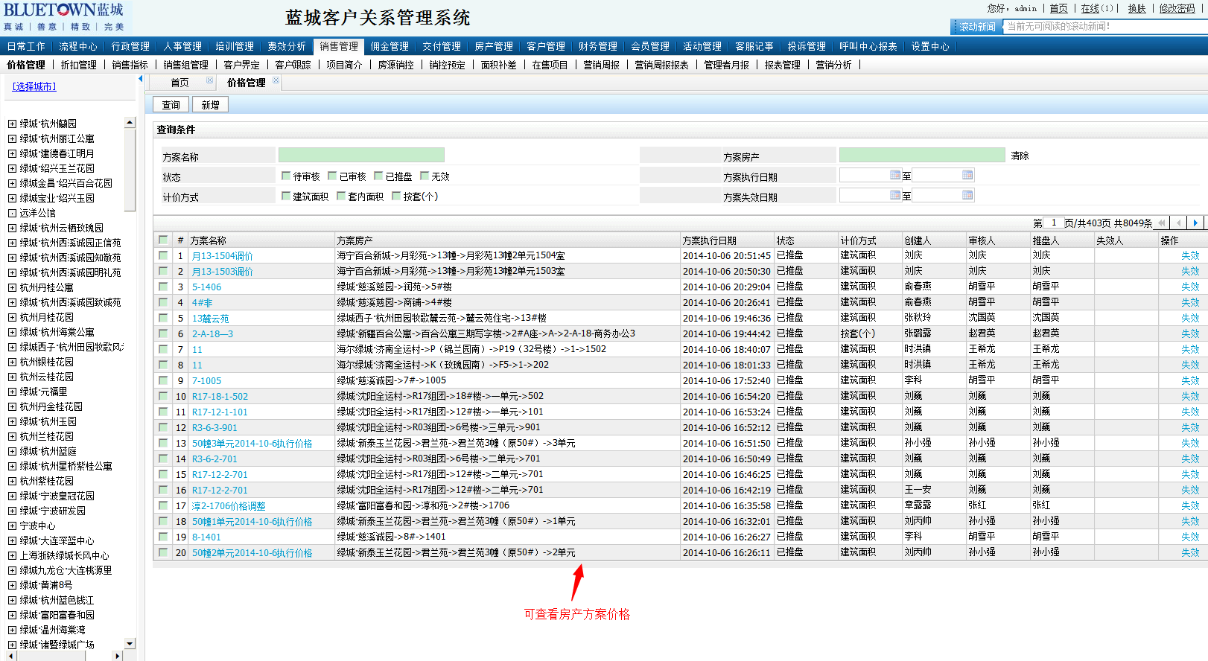The width and height of the screenshot is (1208, 661).
Task: Expand 绿城金昌·绍兴百合花园 tree node
Action: 12,183
